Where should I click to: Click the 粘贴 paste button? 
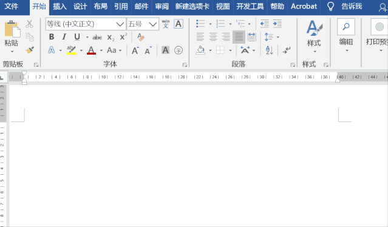click(12, 37)
